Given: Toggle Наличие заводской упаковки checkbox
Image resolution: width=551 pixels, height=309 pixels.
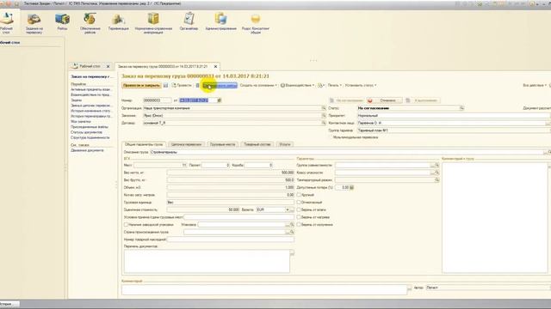Looking at the screenshot, I should 126,224.
